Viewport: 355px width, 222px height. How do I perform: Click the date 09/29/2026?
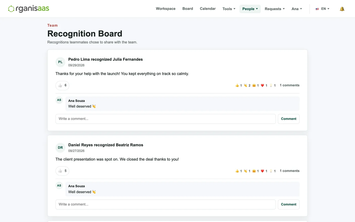(x=76, y=65)
